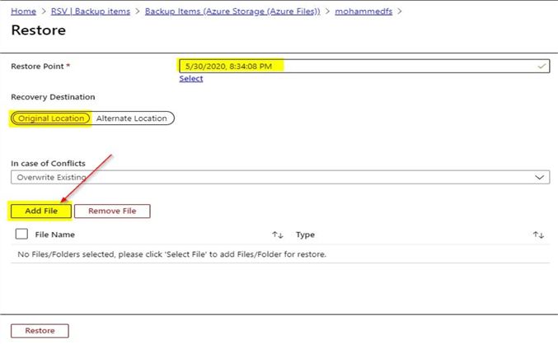Click the Restore Point checkmark icon
This screenshot has height=344, width=558.
542,66
